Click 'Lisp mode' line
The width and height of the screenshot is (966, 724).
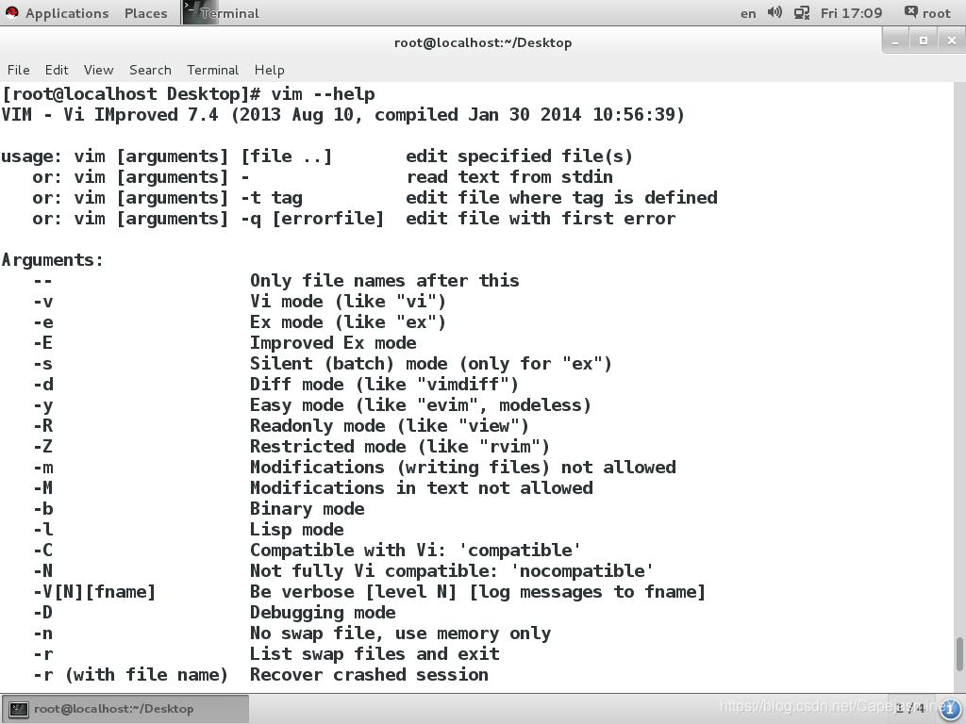point(297,530)
